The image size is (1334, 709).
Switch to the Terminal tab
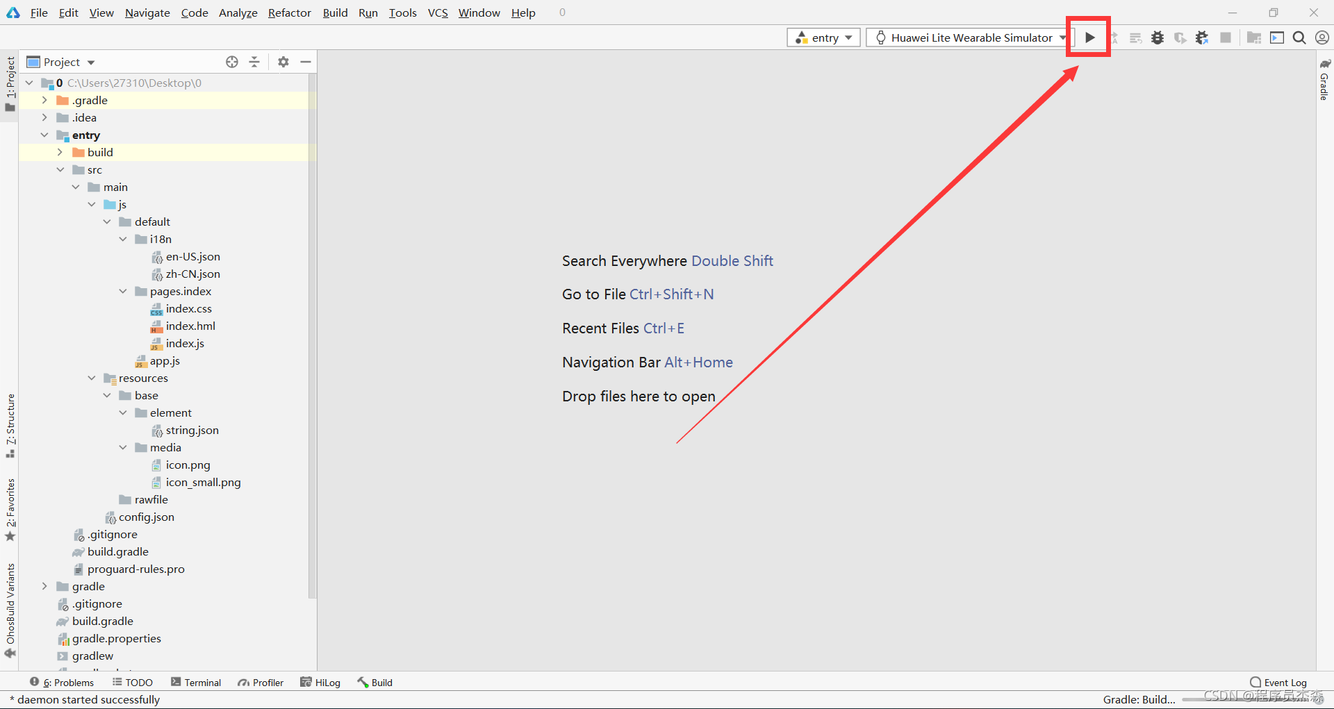click(x=196, y=683)
